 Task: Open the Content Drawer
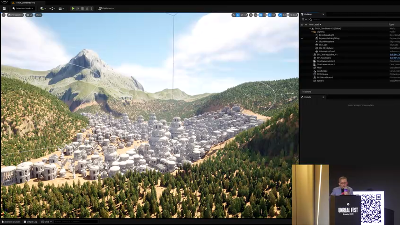point(12,222)
